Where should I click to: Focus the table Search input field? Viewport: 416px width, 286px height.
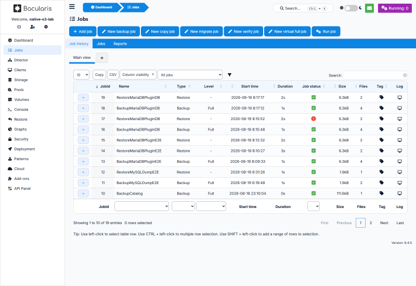[375, 75]
